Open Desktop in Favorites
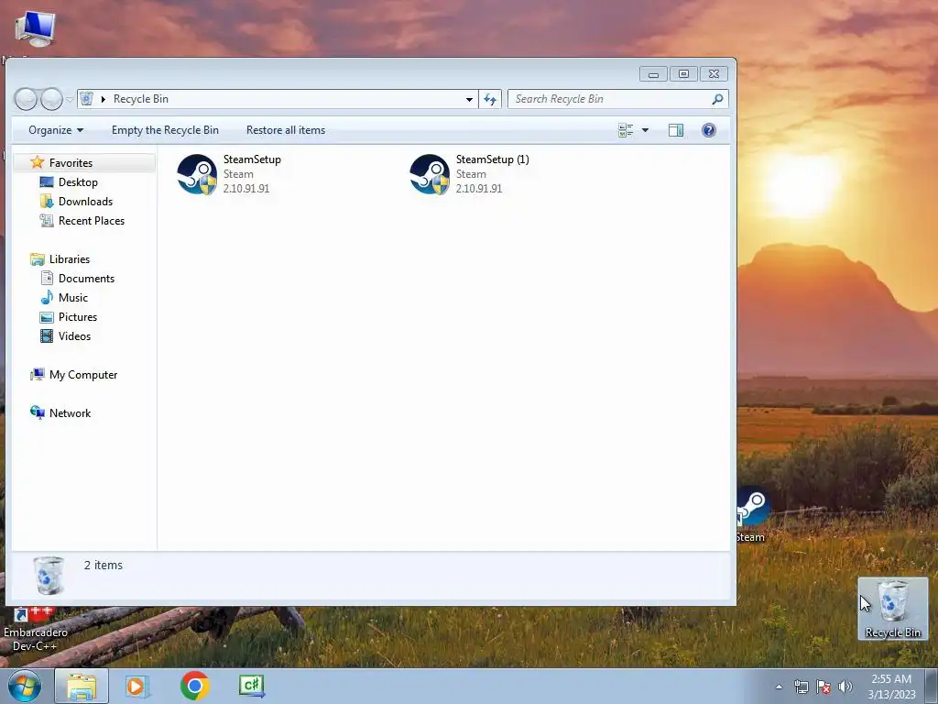938x704 pixels. point(78,182)
